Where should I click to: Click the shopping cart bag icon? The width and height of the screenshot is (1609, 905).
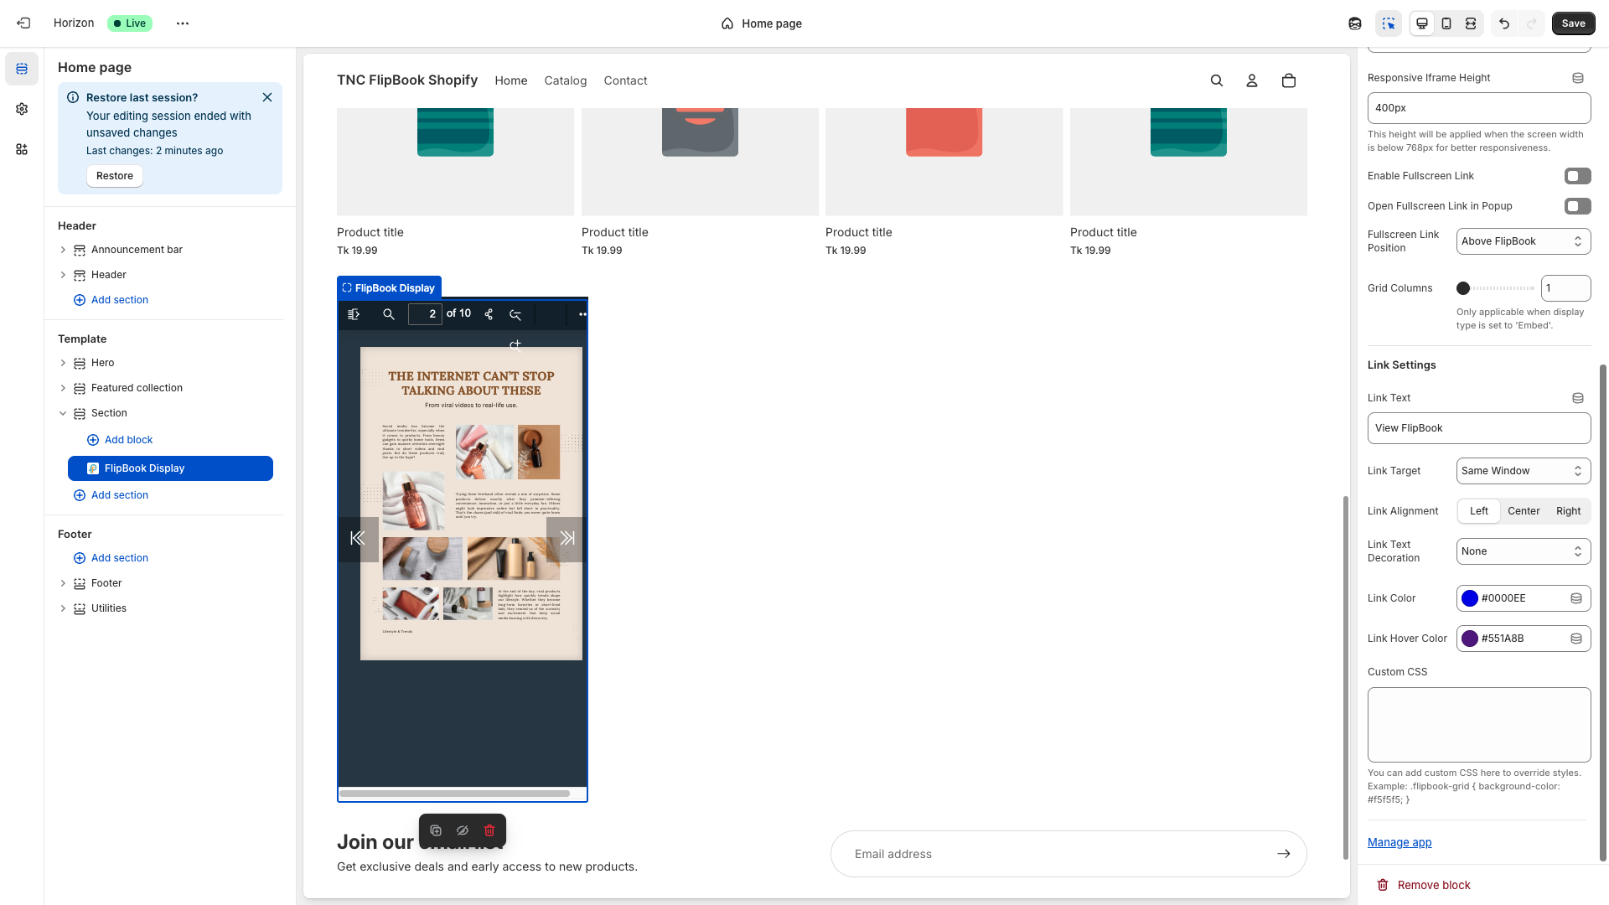(1289, 80)
